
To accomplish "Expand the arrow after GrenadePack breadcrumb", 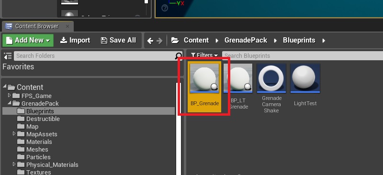I will pyautogui.click(x=275, y=41).
